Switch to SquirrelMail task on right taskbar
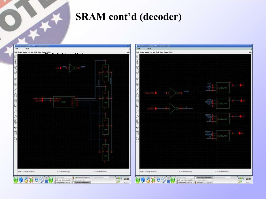The height and width of the screenshot is (199, 266). coord(204,183)
